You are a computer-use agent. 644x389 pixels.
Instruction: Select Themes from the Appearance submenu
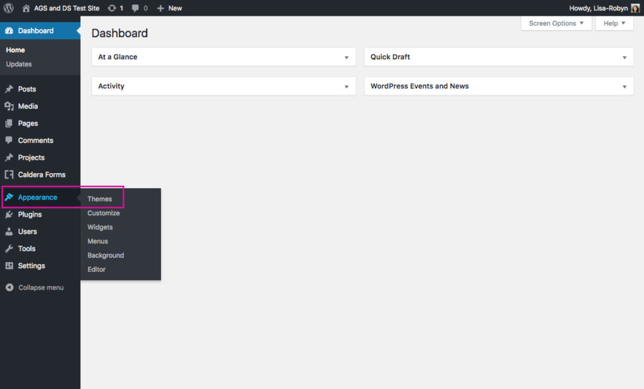click(99, 199)
